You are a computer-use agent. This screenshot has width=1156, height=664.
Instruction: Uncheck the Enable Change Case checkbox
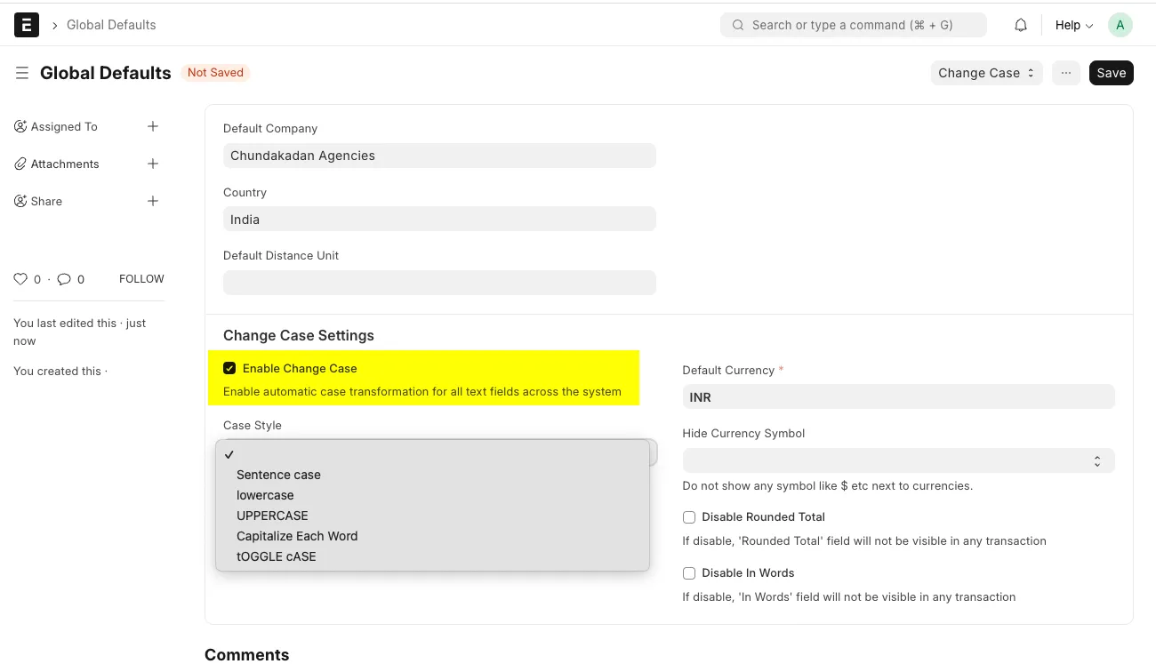click(x=229, y=367)
